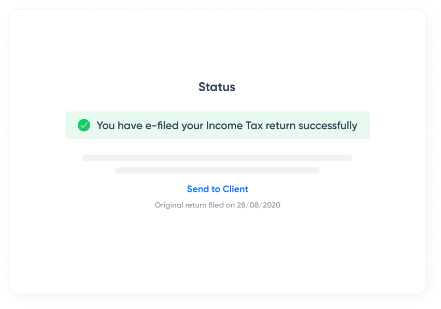This screenshot has height=309, width=441.
Task: Select the 28/08/2020 date label
Action: [258, 205]
